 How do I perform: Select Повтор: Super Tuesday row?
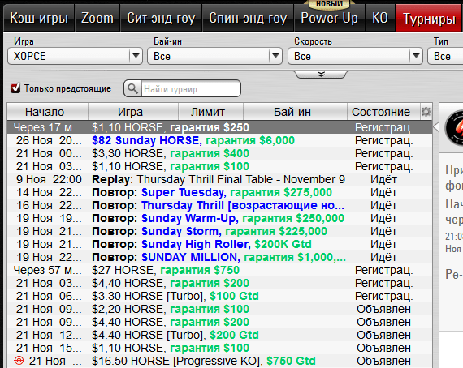tap(219, 192)
